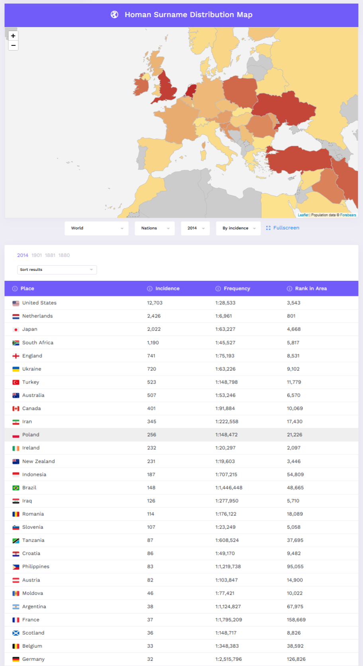Click the Iraq place name
The width and height of the screenshot is (363, 666).
[27, 501]
